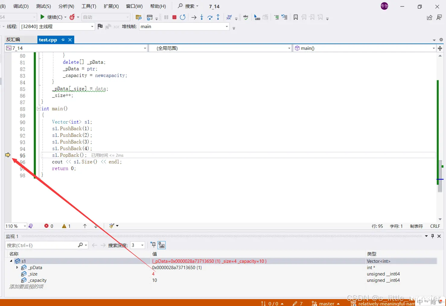Viewport: 446px width, 306px height.
Task: Click the editor settings gear icon
Action: click(441, 40)
